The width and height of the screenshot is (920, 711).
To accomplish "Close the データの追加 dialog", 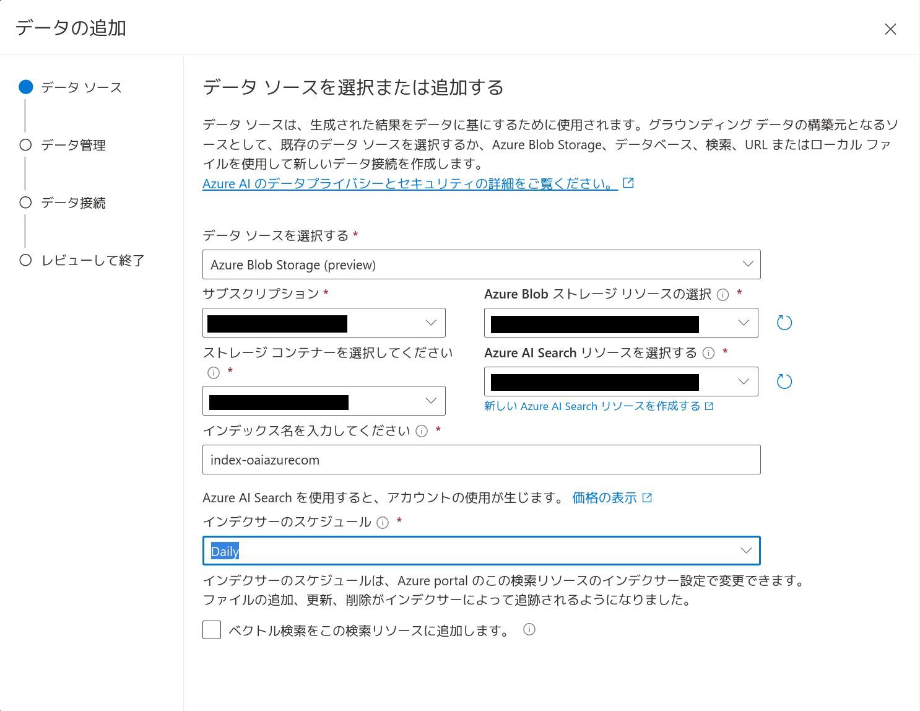I will point(890,29).
